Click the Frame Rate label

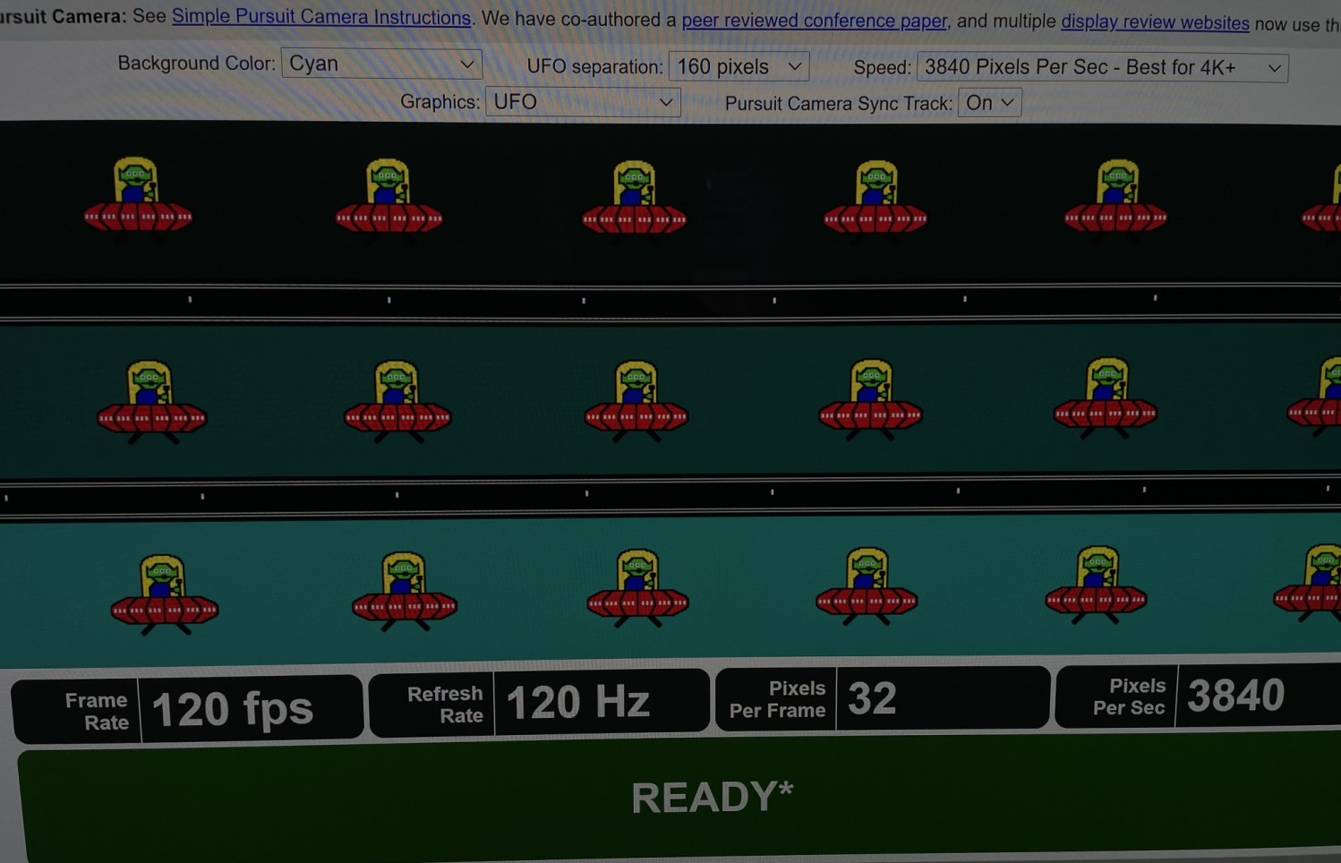click(x=97, y=712)
